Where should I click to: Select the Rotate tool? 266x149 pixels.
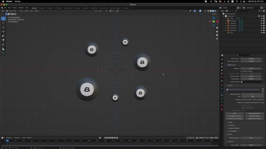[3, 31]
